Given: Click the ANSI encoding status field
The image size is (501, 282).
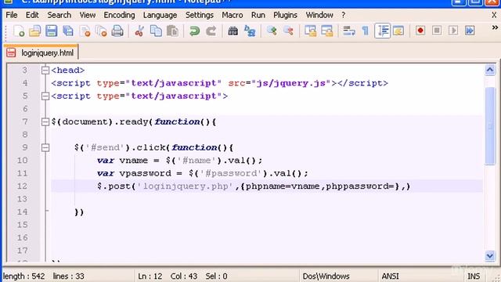Looking at the screenshot, I should click(x=390, y=276).
